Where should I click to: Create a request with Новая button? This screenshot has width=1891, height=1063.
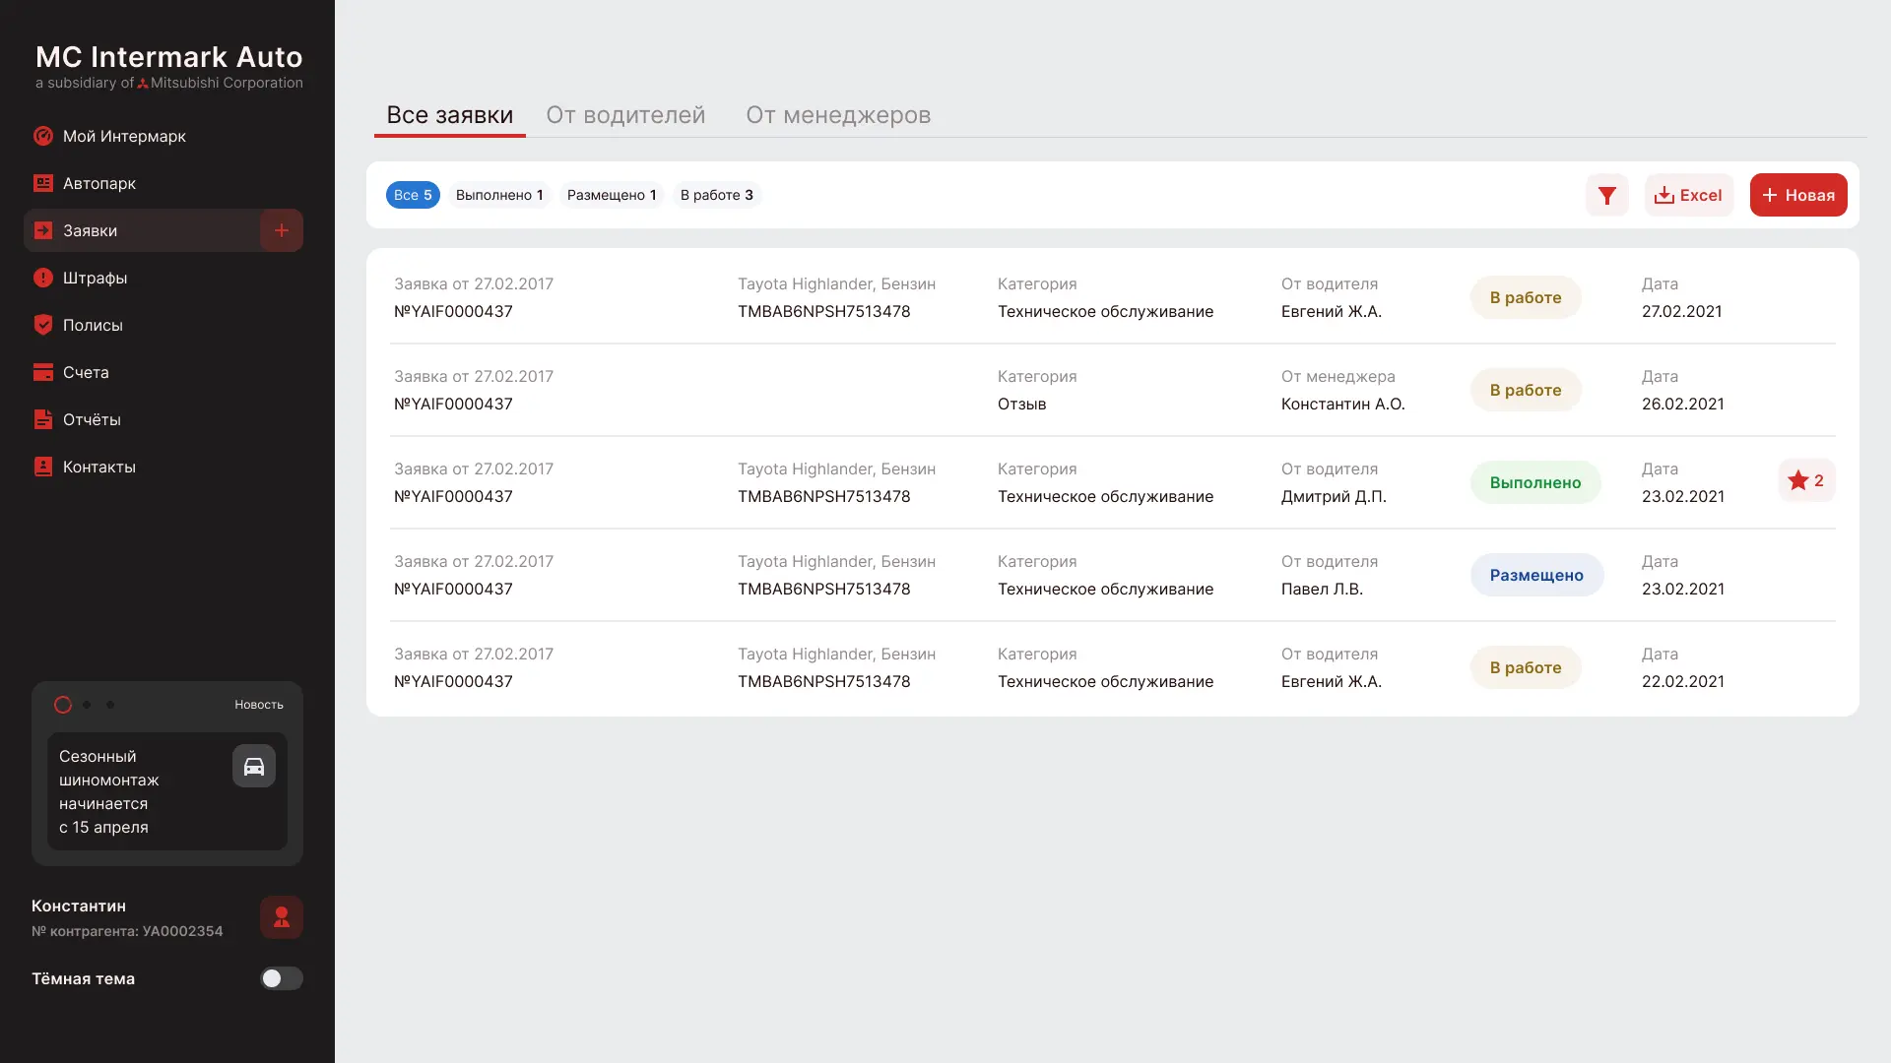(x=1798, y=195)
